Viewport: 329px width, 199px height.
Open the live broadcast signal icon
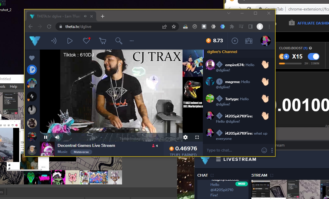54,41
